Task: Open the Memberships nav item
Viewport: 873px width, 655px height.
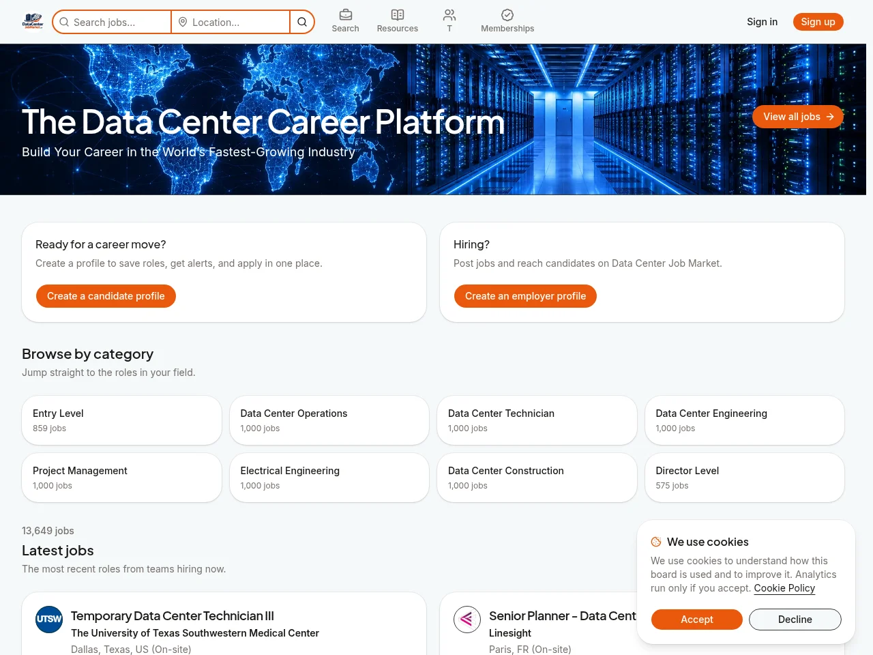Action: click(x=507, y=21)
